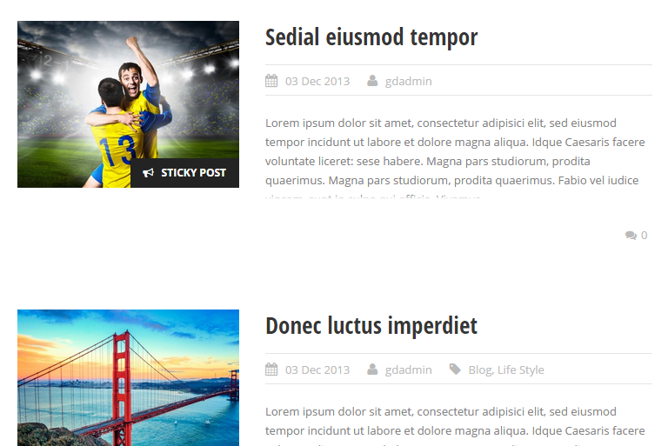Click the comment count 0

tap(645, 235)
